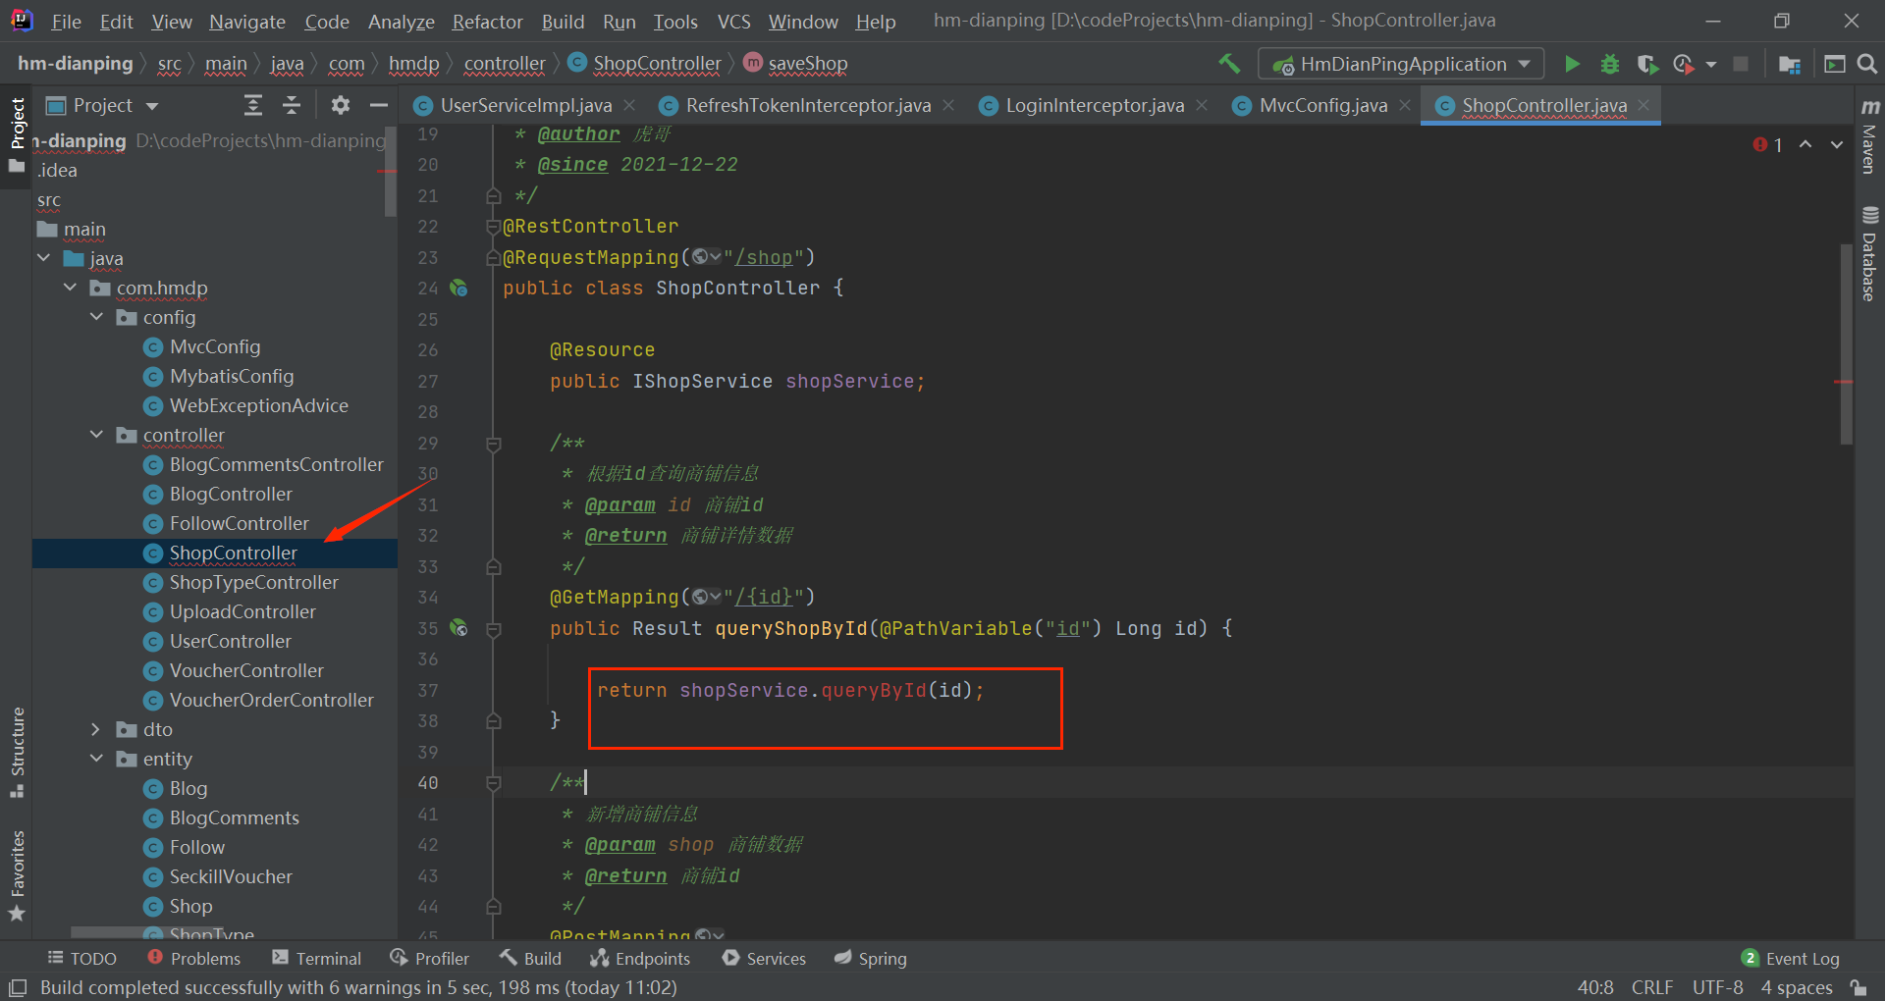Click Collapse All icon in Project panel

click(292, 105)
